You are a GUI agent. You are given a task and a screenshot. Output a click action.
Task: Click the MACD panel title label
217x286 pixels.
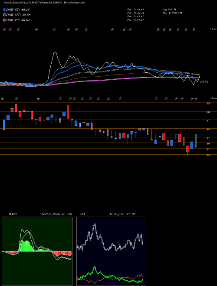coord(13,214)
